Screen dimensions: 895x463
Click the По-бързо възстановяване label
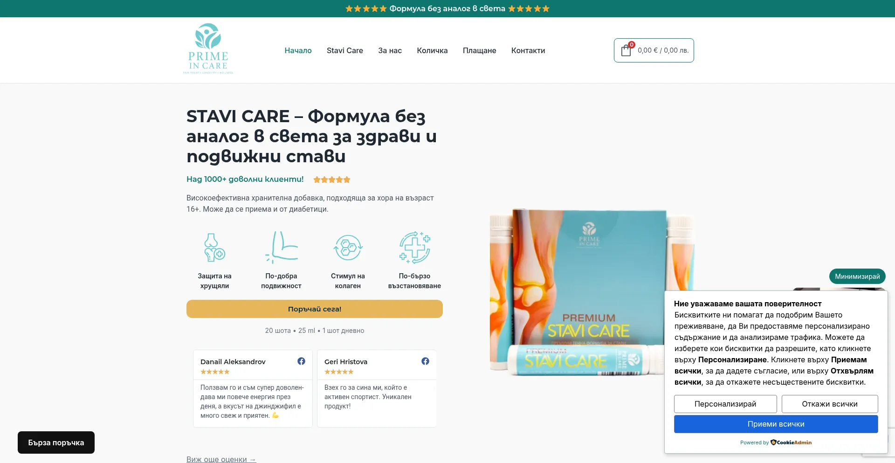pos(414,281)
